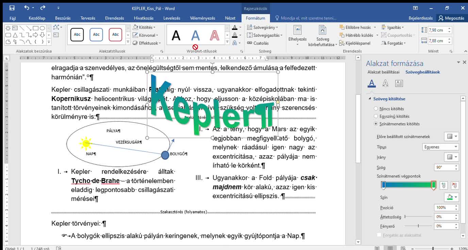
Task: Open the Fájl menu tab
Action: [13, 18]
